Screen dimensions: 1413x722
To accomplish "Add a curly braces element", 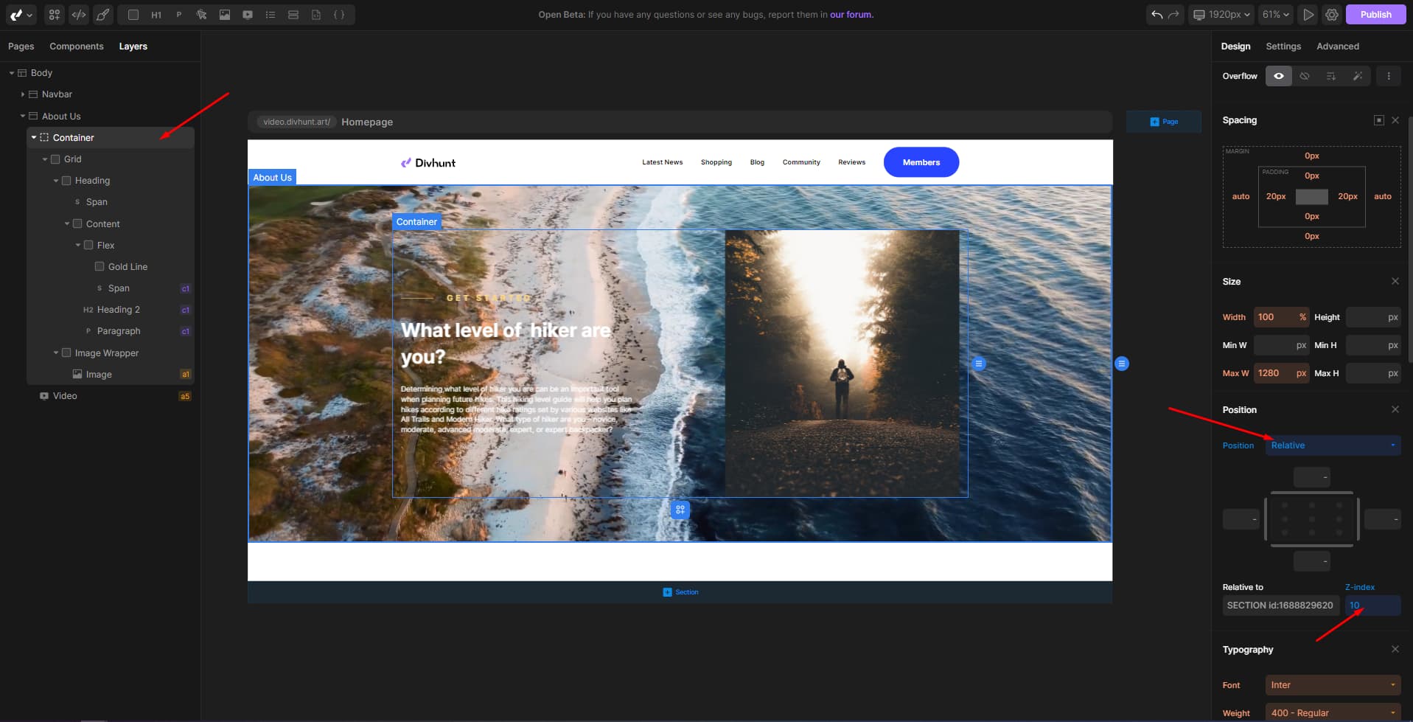I will [x=339, y=15].
